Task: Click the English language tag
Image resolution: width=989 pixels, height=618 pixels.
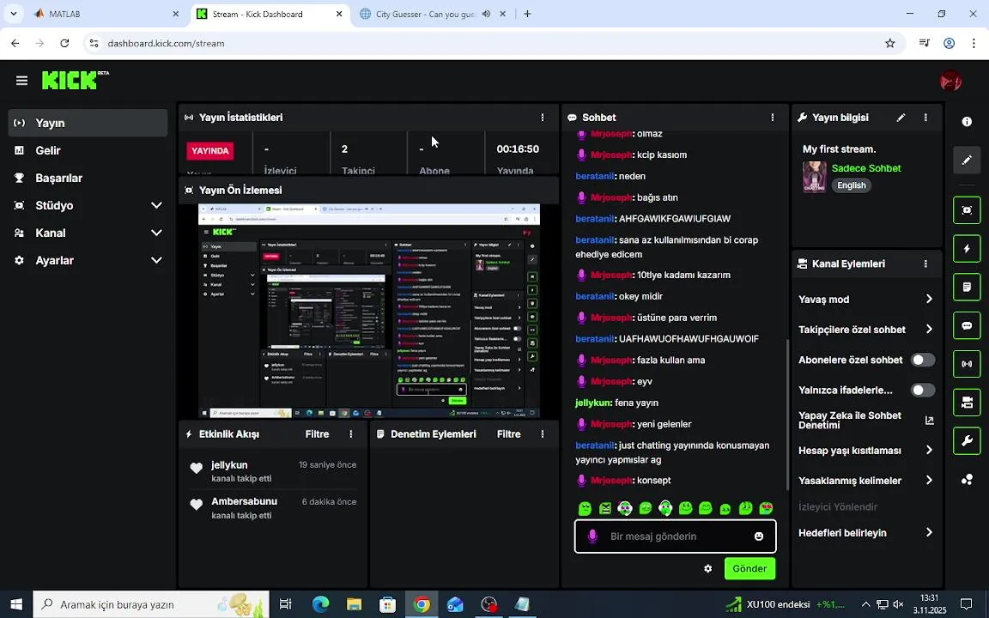Action: [x=852, y=185]
